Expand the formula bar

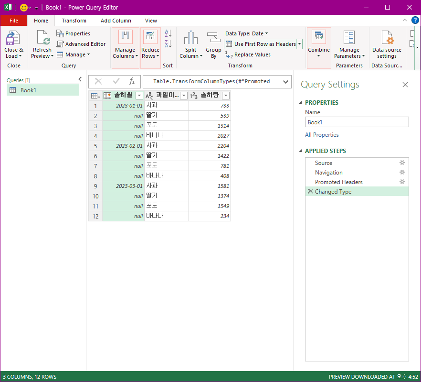(285, 81)
